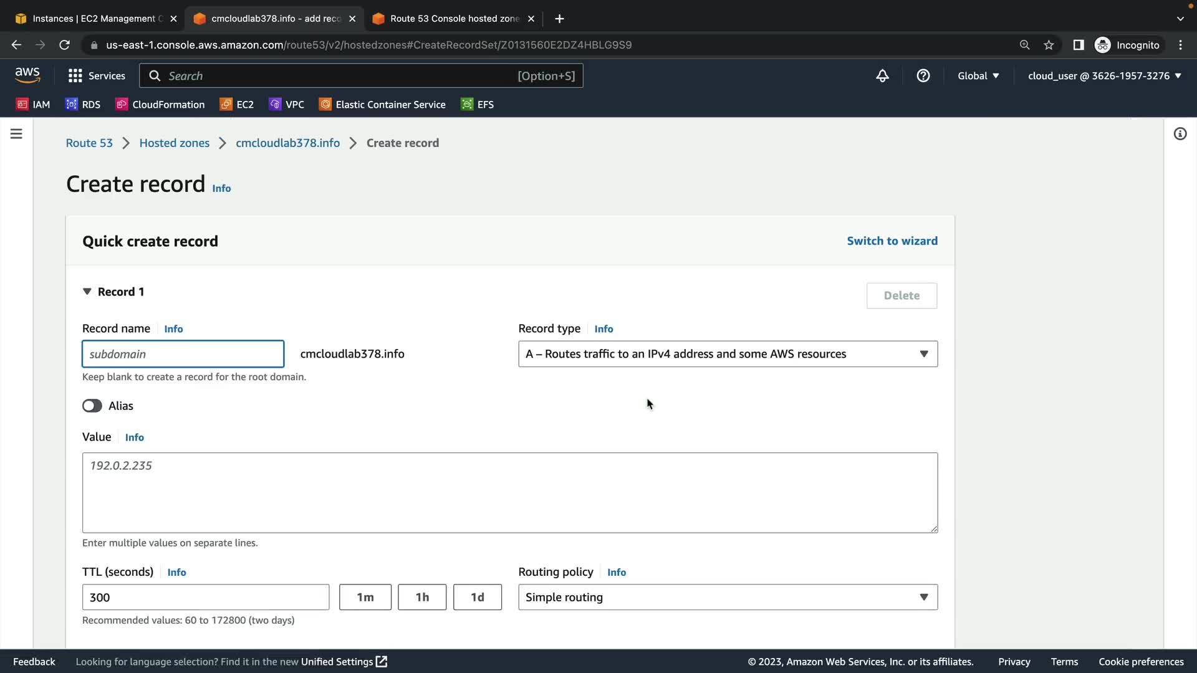Open the help question mark icon
1197x673 pixels.
coord(923,75)
